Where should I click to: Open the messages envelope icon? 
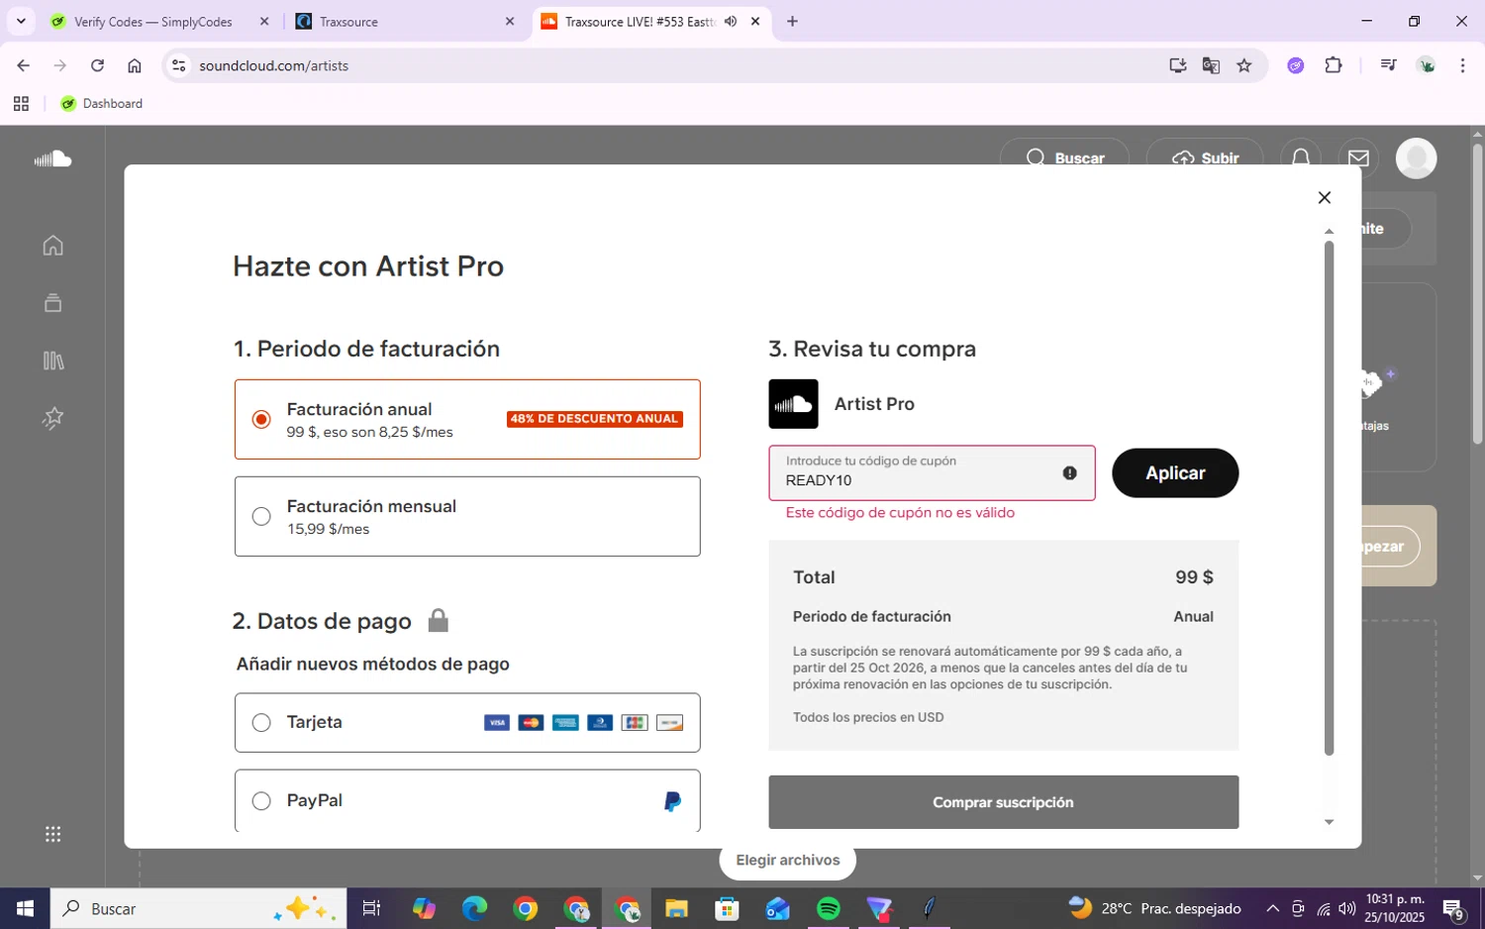click(1358, 157)
